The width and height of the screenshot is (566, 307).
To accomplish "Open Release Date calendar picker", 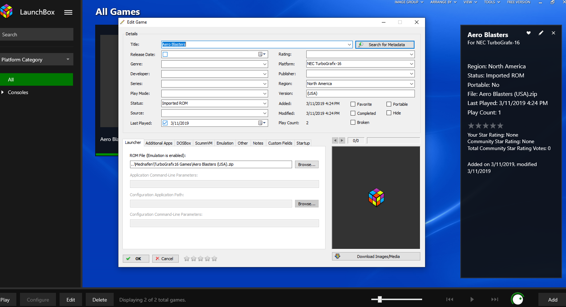I will (x=262, y=54).
